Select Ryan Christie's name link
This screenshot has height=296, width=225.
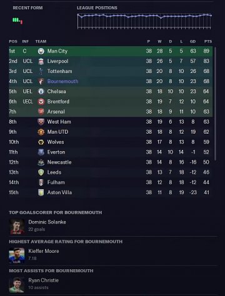pos(43,280)
